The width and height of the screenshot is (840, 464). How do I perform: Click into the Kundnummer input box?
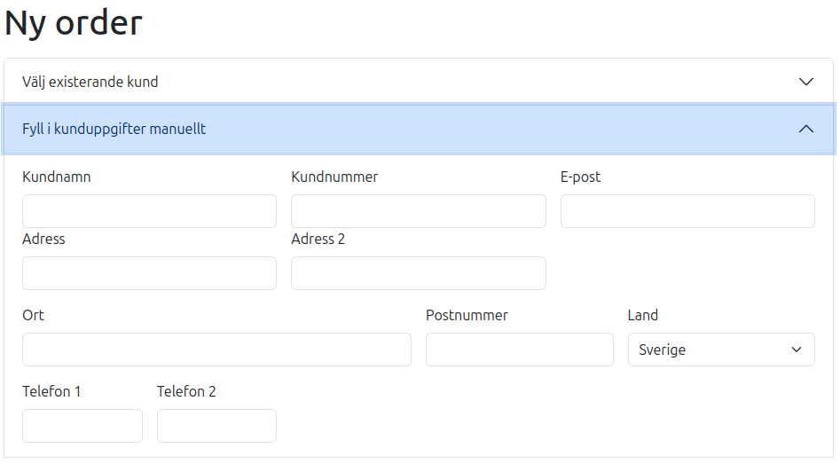pyautogui.click(x=418, y=211)
